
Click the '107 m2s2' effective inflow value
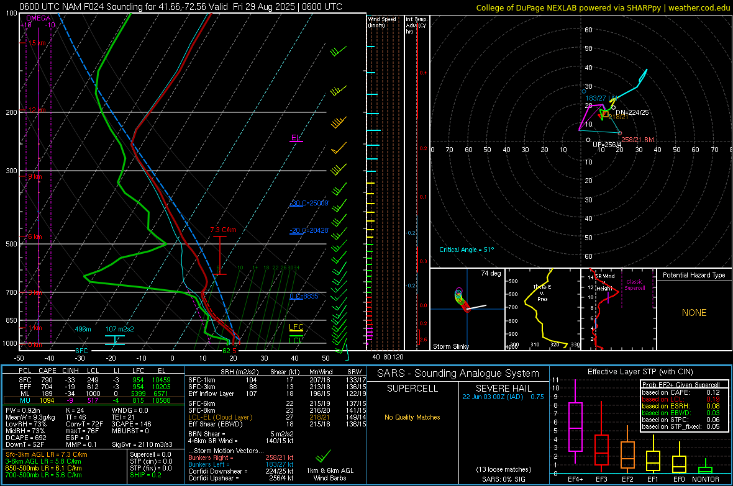[x=120, y=329]
